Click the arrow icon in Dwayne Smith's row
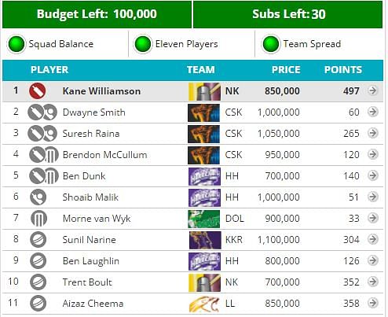The width and height of the screenshot is (388, 317). point(372,112)
